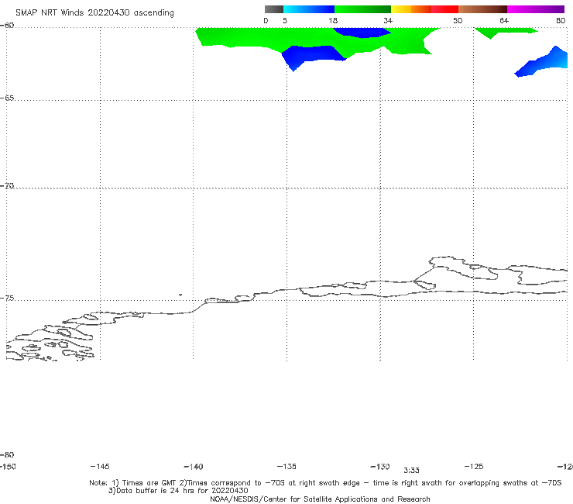573x504 pixels.
Task: Click the gray segment of the color bar
Action: click(273, 9)
